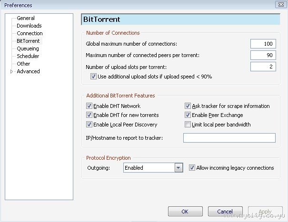This screenshot has width=288, height=222.
Task: Expand the Advanced tree node
Action: 11,72
